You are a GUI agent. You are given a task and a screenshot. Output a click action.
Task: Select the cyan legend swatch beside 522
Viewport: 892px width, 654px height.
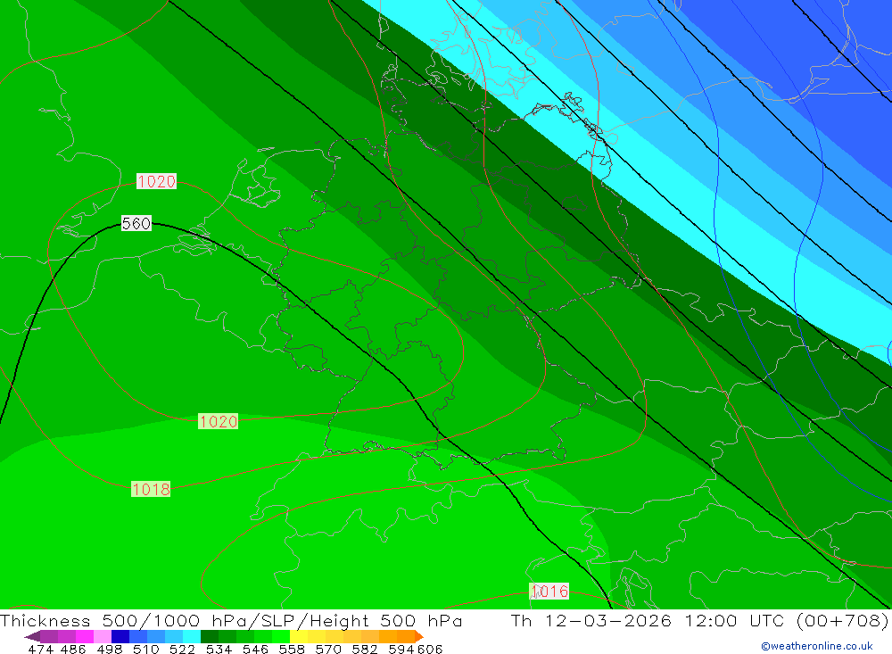click(192, 636)
